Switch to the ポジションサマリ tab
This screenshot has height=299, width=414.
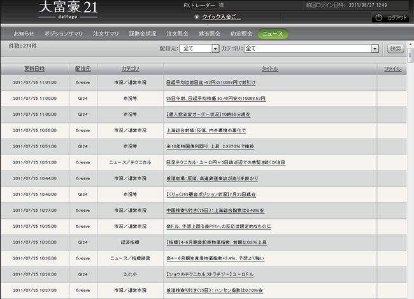(x=63, y=34)
